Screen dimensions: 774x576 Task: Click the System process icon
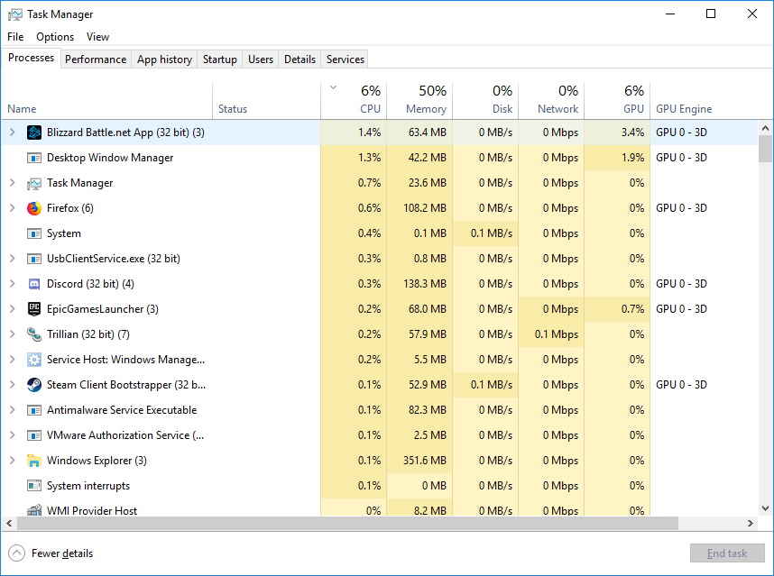tap(34, 233)
